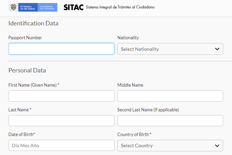This screenshot has height=155, width=232.
Task: Click the 'Identification Data' section heading
Action: pyautogui.click(x=33, y=23)
